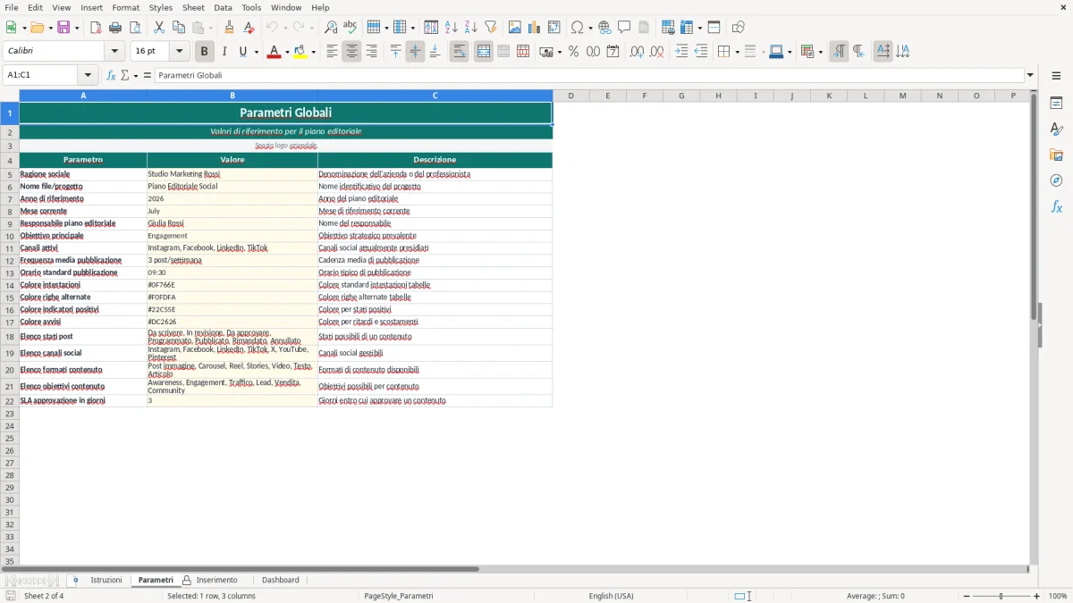Click the zoom in plus button
The height and width of the screenshot is (603, 1073).
coord(1036,596)
